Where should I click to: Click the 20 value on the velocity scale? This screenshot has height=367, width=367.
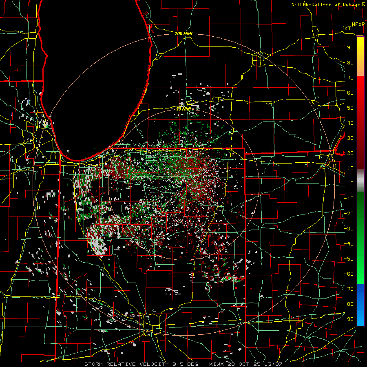(x=350, y=153)
